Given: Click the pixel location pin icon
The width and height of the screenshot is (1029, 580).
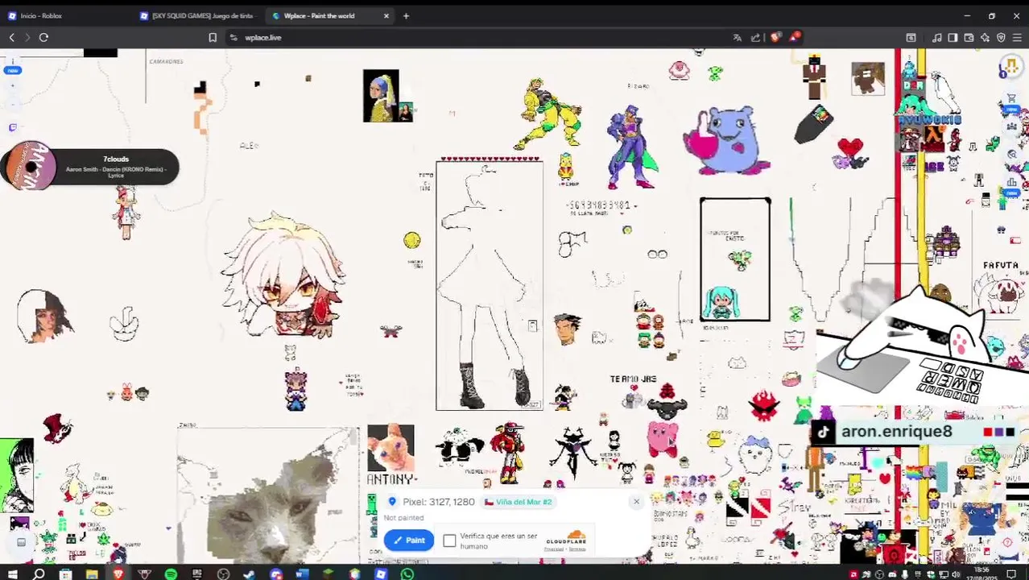Looking at the screenshot, I should (392, 502).
